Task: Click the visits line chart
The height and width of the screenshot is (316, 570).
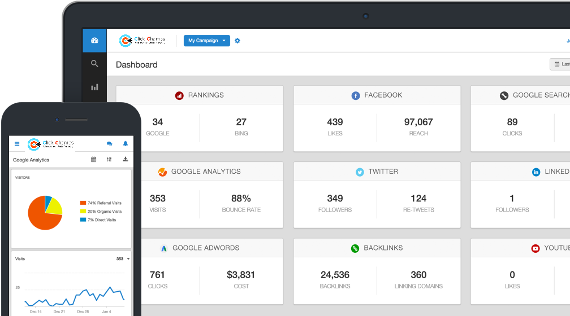Action: pos(75,297)
